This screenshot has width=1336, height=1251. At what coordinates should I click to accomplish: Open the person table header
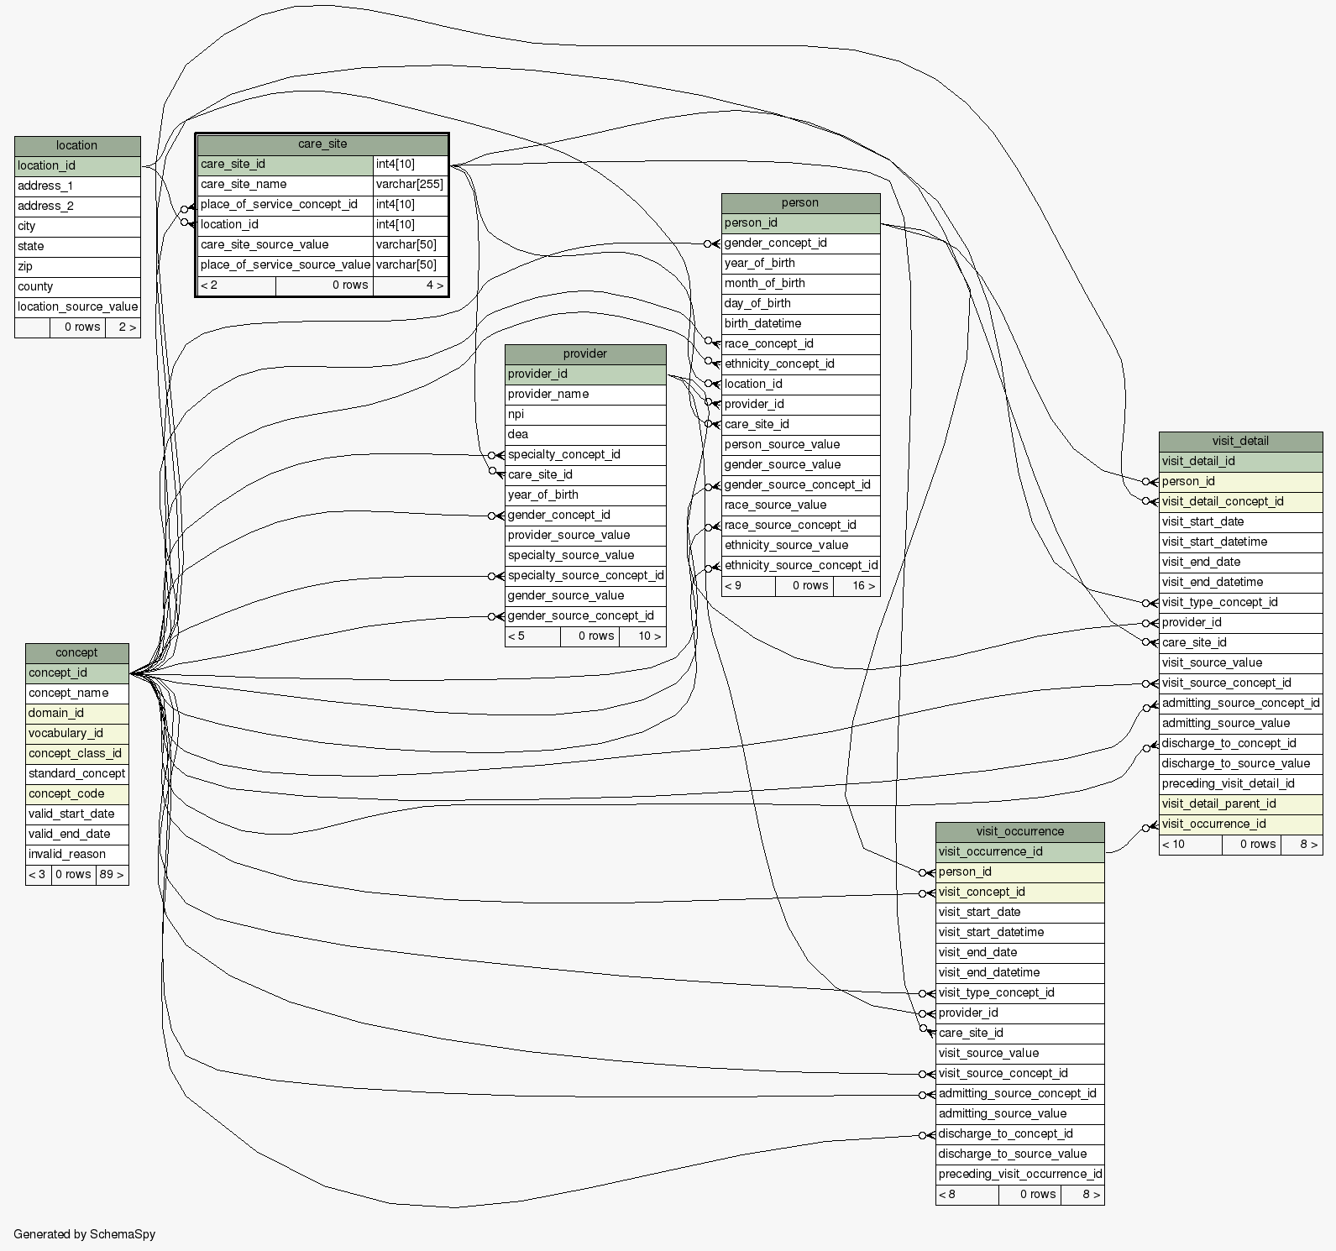[x=800, y=203]
